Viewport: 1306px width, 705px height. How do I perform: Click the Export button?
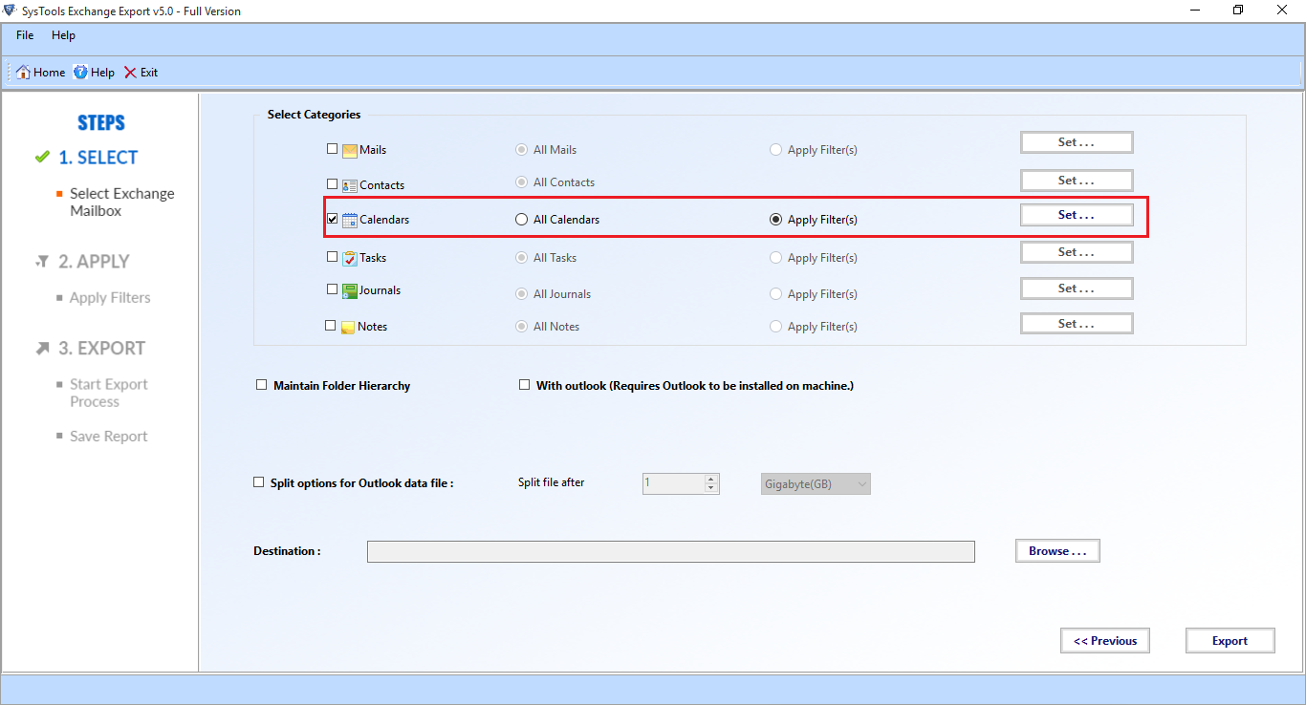(x=1230, y=641)
